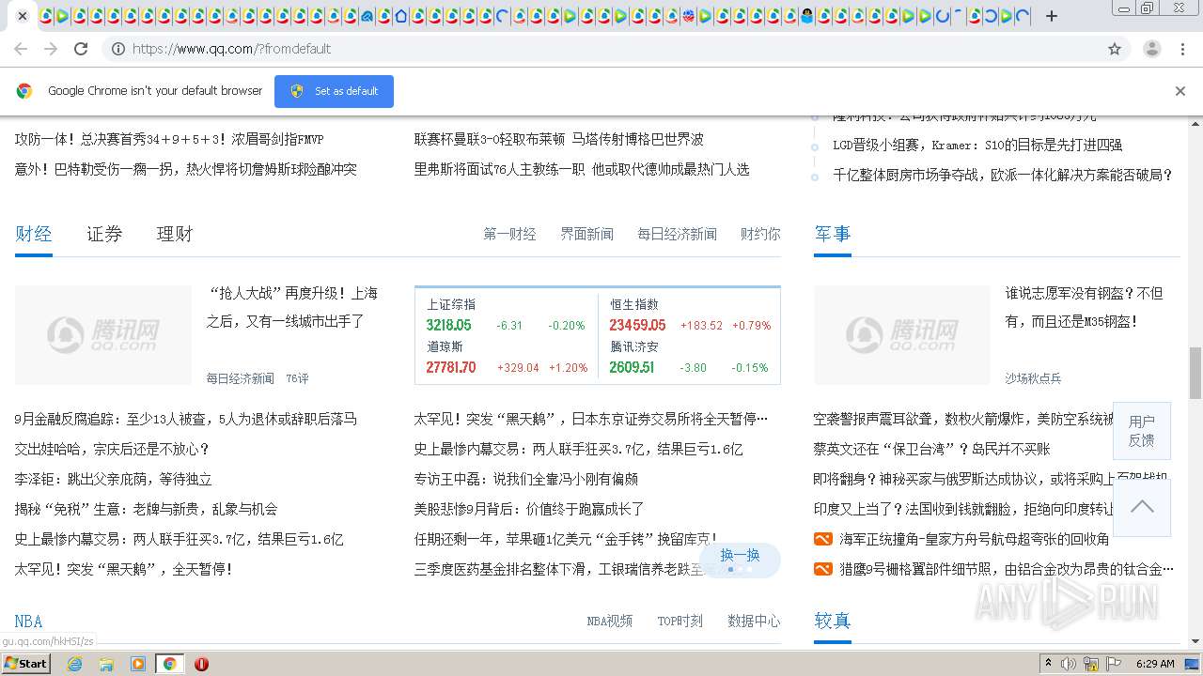Select Chrome in the taskbar
The image size is (1203, 676).
[169, 664]
